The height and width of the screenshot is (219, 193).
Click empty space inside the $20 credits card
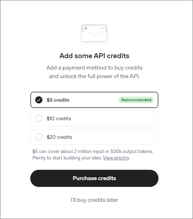(x=114, y=137)
